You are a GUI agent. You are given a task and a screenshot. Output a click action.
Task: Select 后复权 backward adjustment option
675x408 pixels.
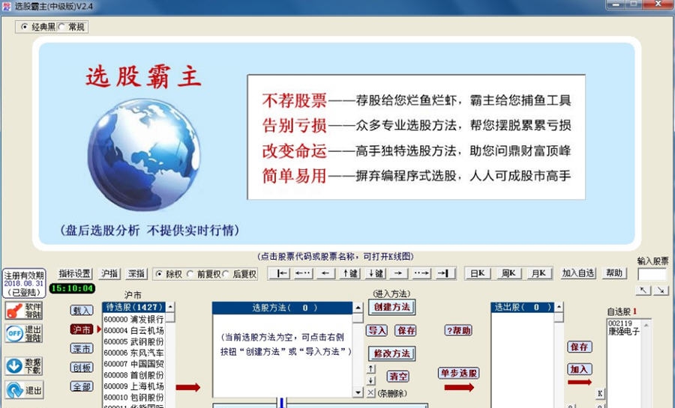point(240,274)
